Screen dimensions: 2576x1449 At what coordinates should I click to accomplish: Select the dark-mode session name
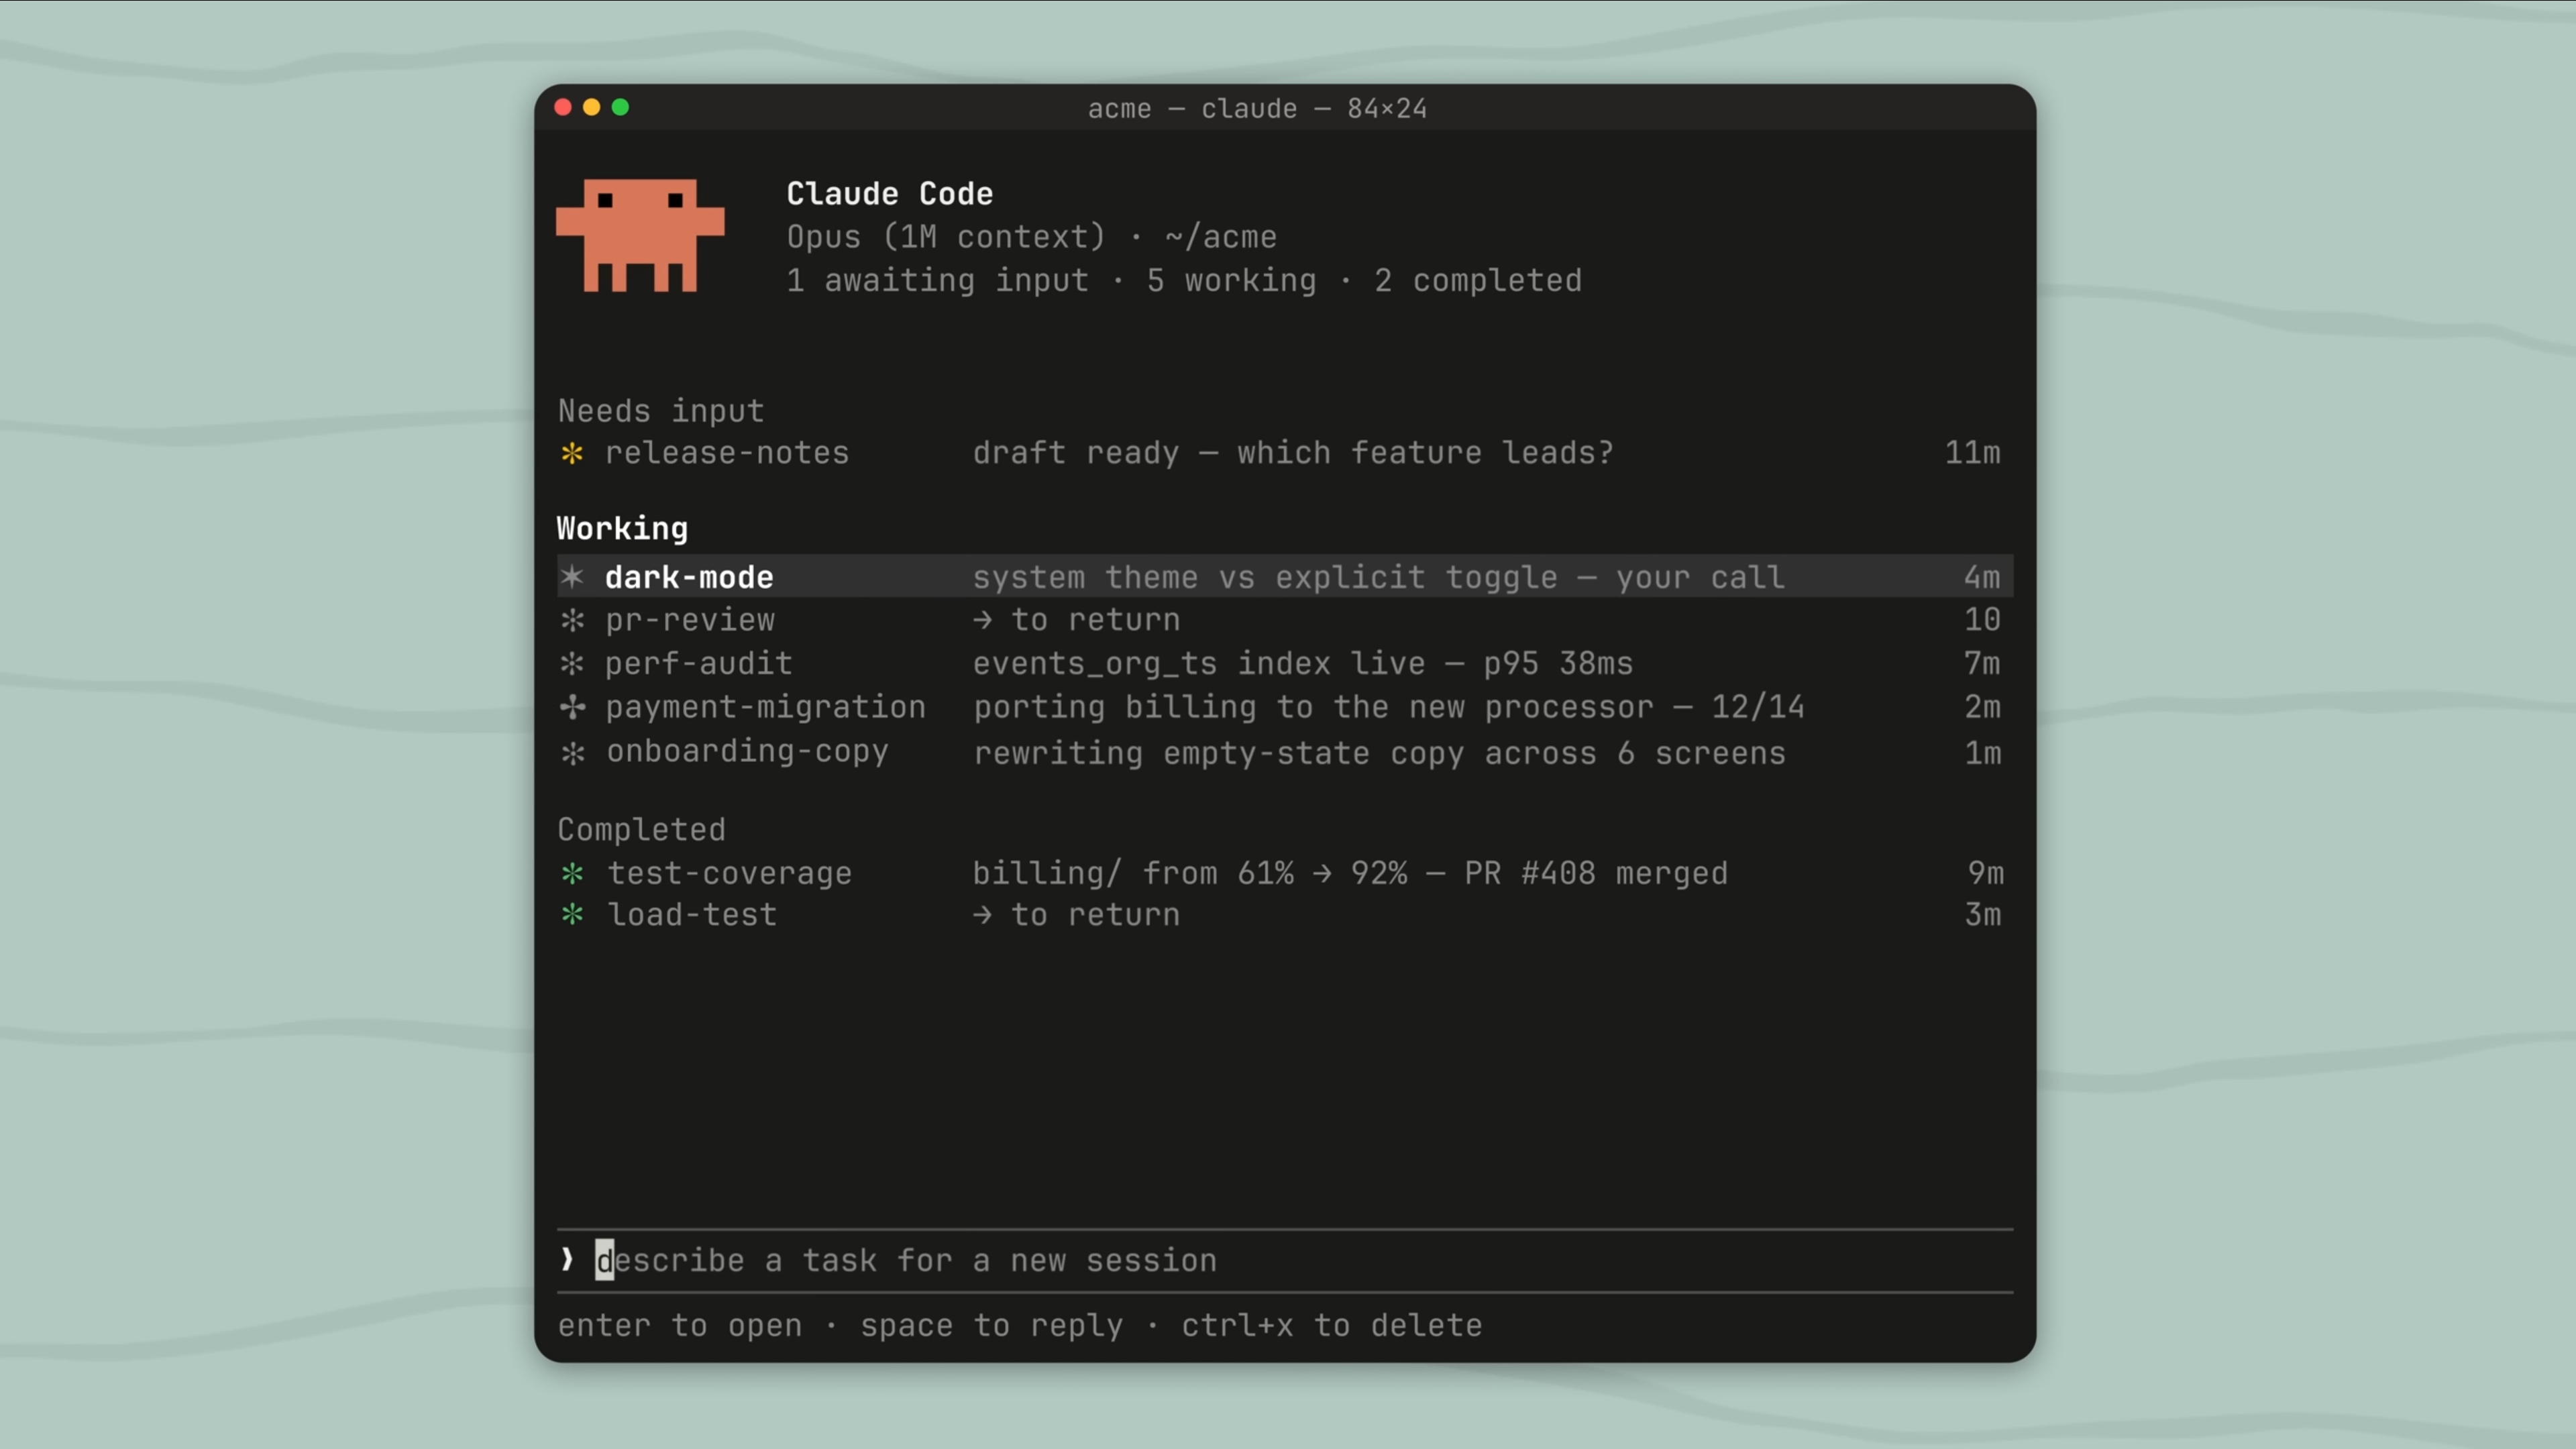coord(689,577)
